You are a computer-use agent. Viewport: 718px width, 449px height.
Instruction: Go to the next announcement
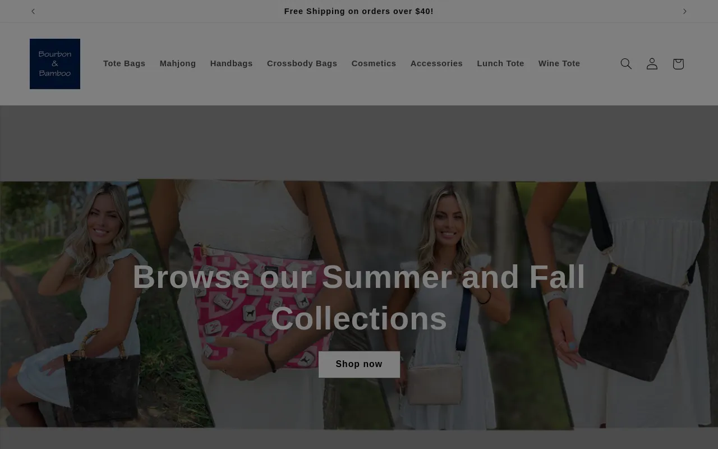click(x=684, y=11)
